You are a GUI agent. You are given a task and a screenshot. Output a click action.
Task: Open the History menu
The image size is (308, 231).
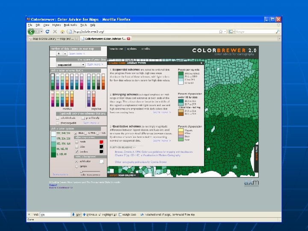56,25
